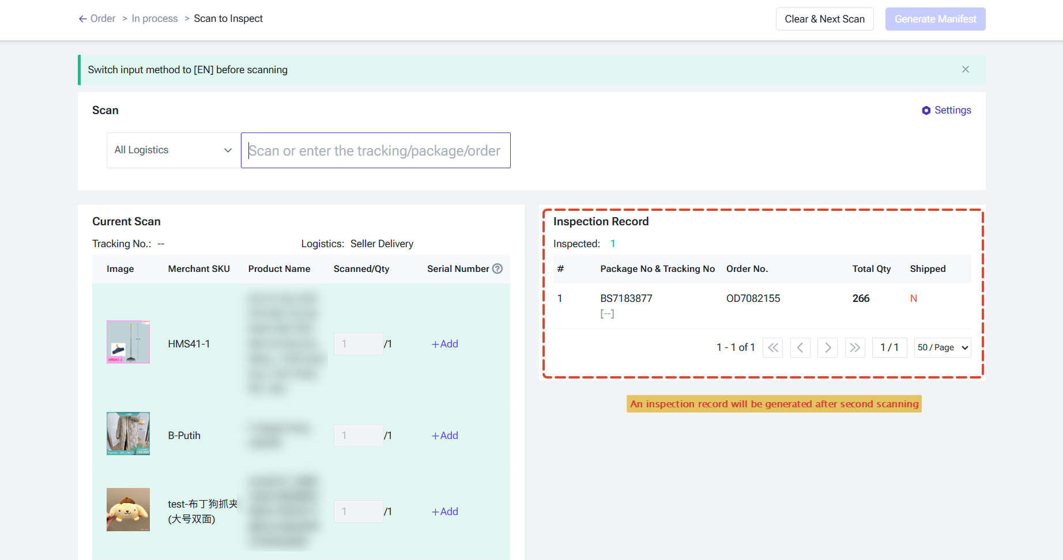The width and height of the screenshot is (1063, 560).
Task: Add a serial number for B-Putih
Action: [444, 436]
